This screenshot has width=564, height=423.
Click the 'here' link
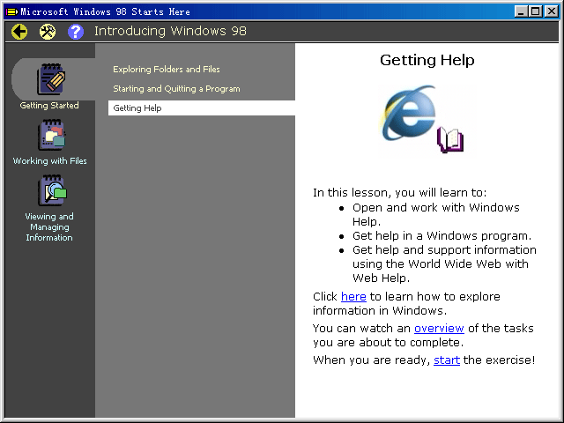click(x=353, y=296)
